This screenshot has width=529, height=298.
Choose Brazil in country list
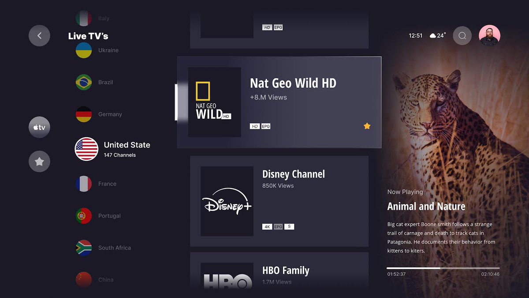pyautogui.click(x=106, y=82)
